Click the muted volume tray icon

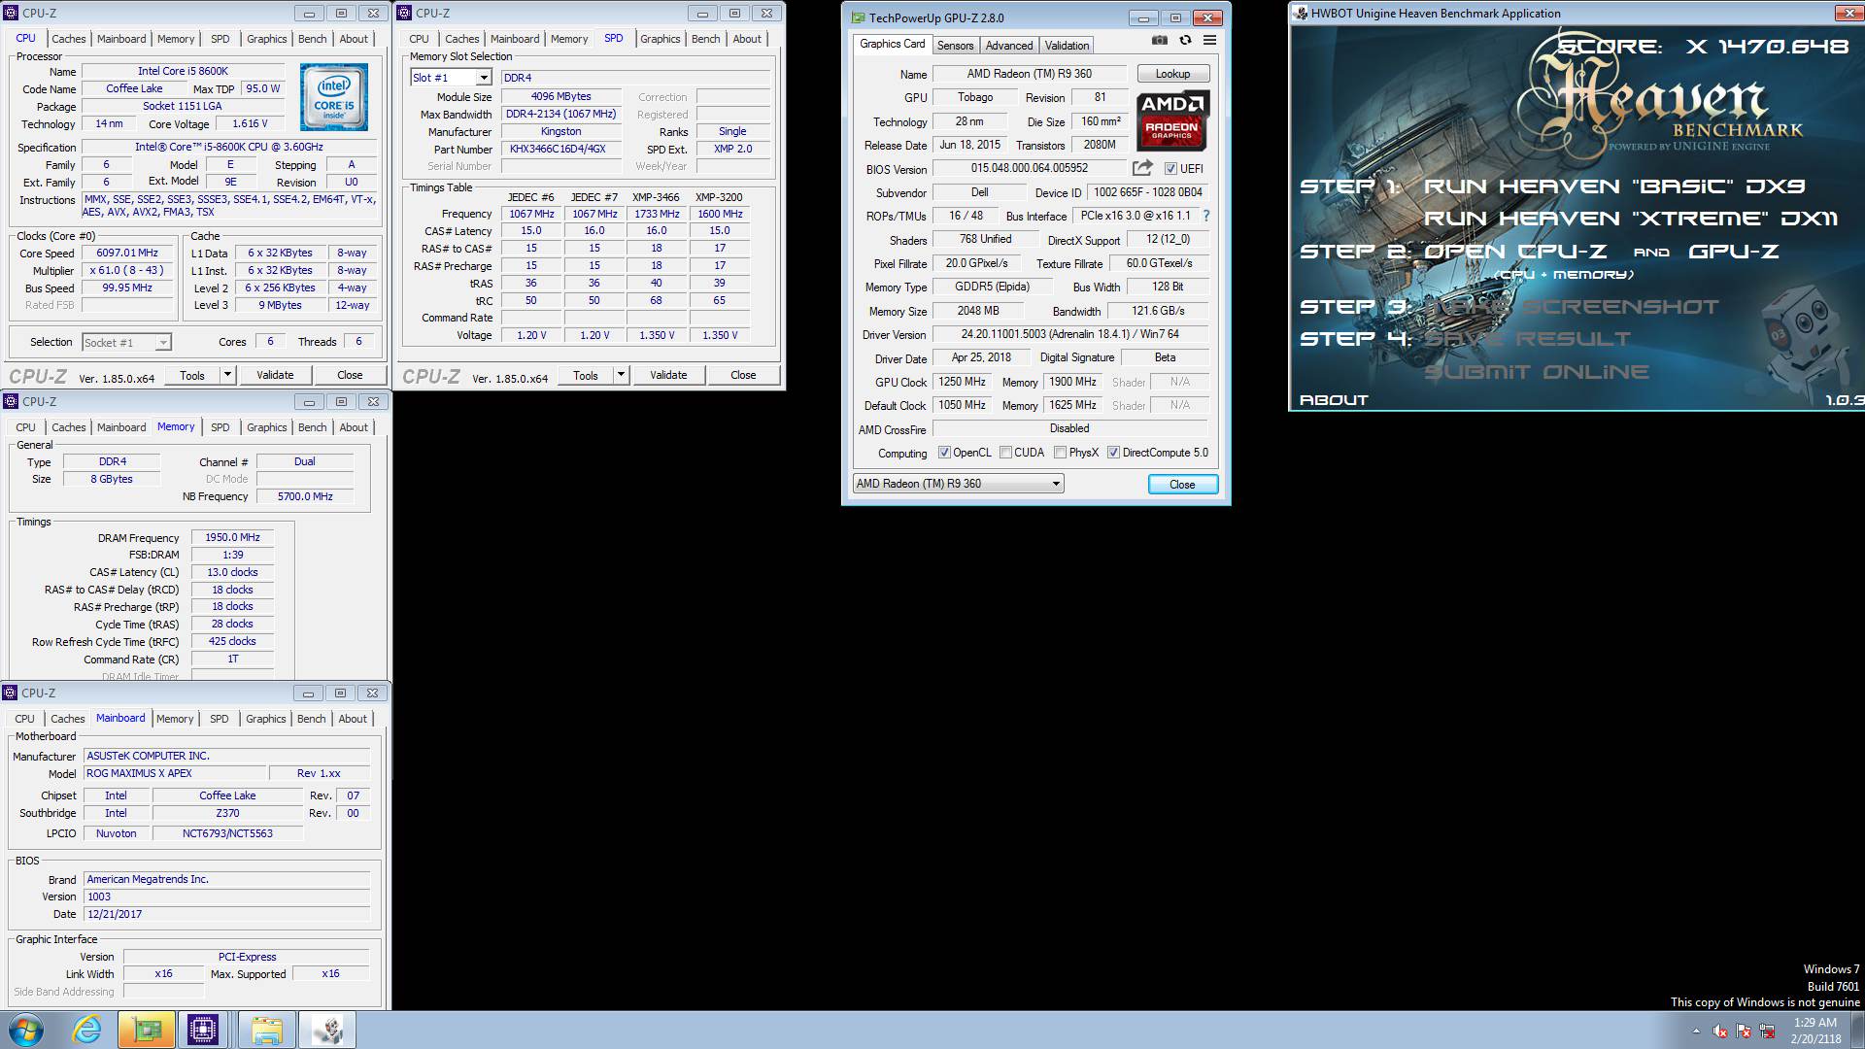coord(1719,1031)
